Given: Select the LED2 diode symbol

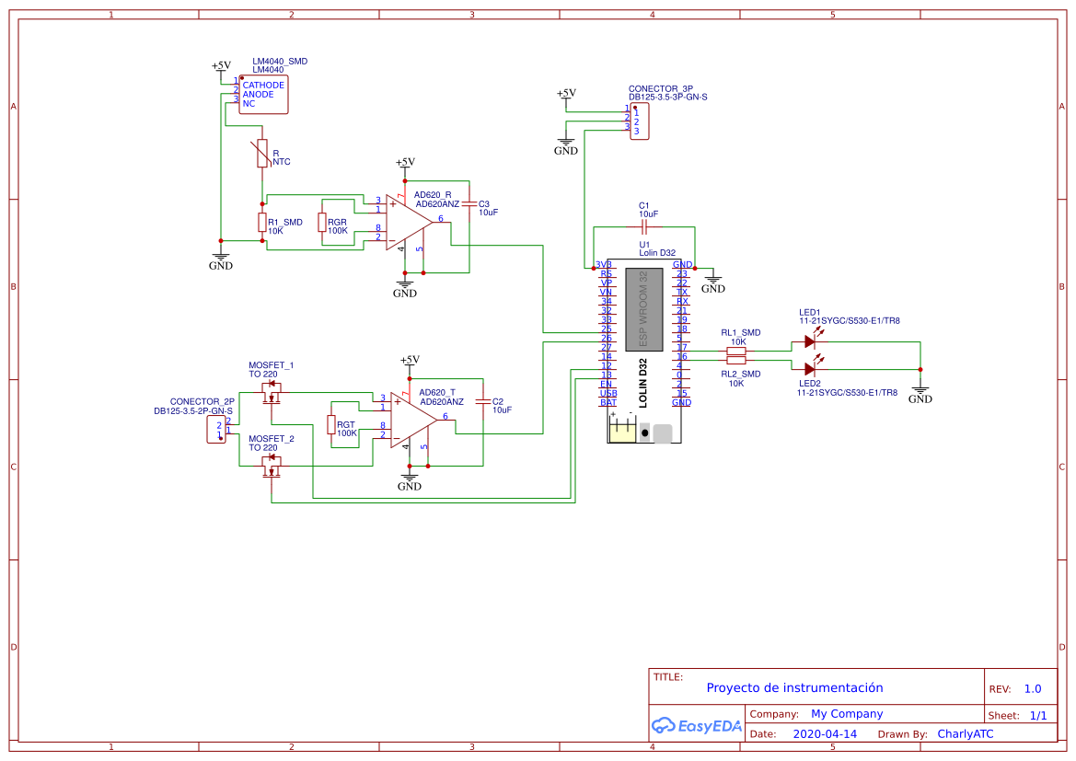Looking at the screenshot, I should (x=810, y=369).
